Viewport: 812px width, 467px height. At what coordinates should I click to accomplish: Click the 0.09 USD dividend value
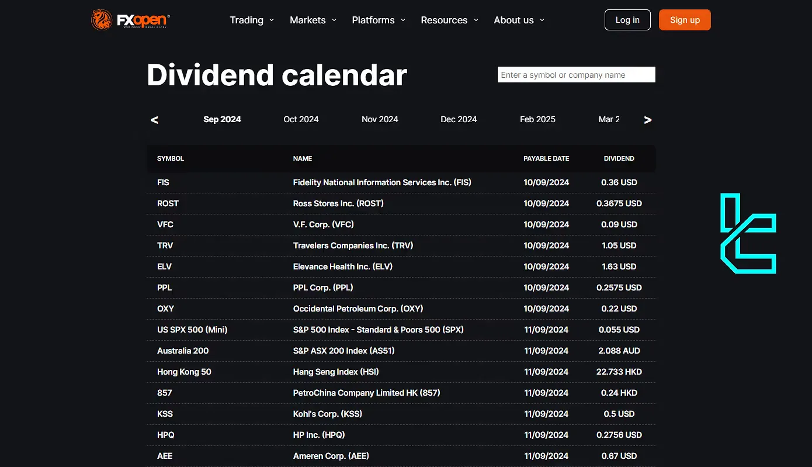click(x=619, y=224)
